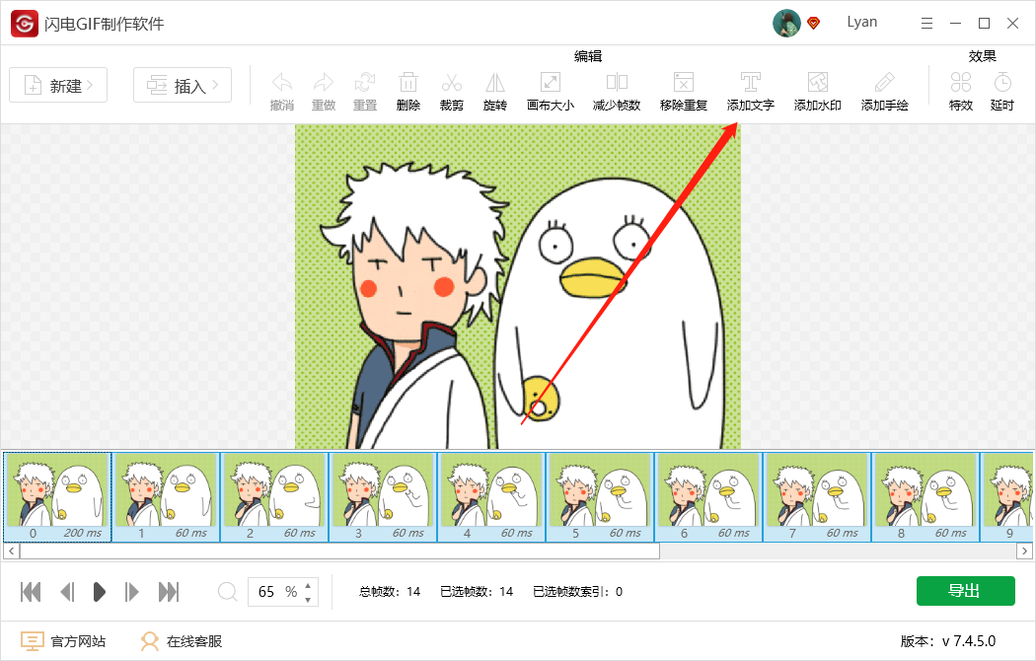Image resolution: width=1036 pixels, height=661 pixels.
Task: Click the green 导出 export button
Action: (x=965, y=590)
